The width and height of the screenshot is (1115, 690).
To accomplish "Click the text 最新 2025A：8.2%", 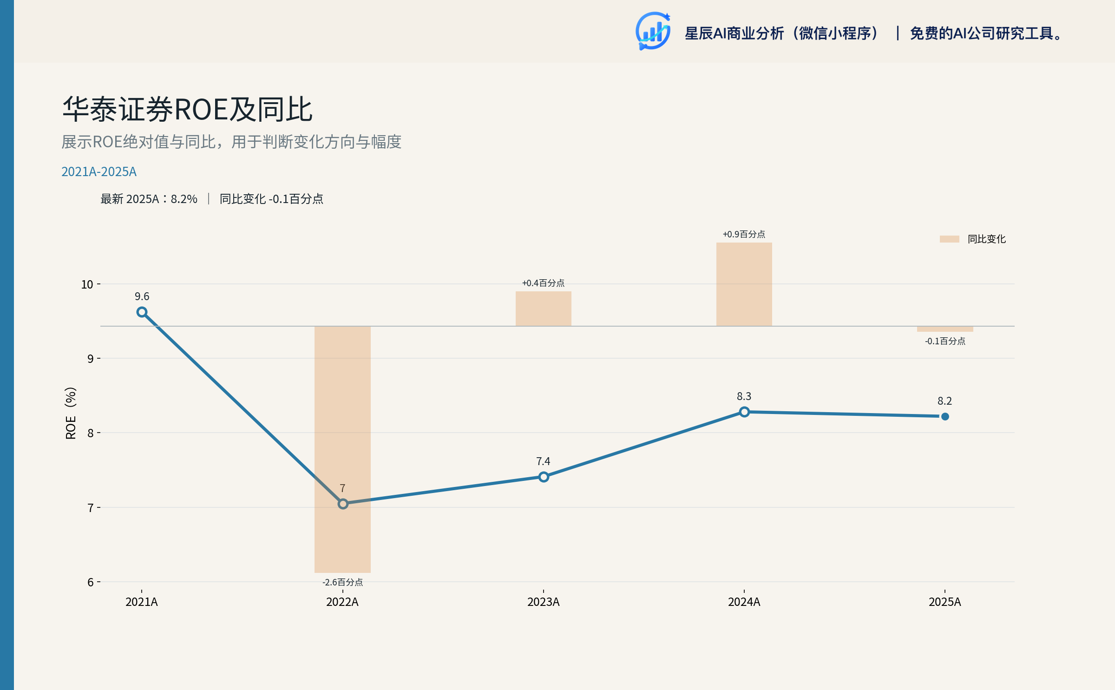I will pyautogui.click(x=149, y=199).
